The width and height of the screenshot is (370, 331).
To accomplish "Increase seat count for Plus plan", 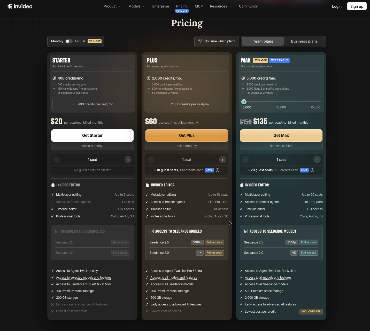I will pos(223,160).
